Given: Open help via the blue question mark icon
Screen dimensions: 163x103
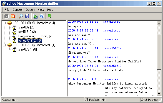Looking at the screenshot, I should pos(42,16).
